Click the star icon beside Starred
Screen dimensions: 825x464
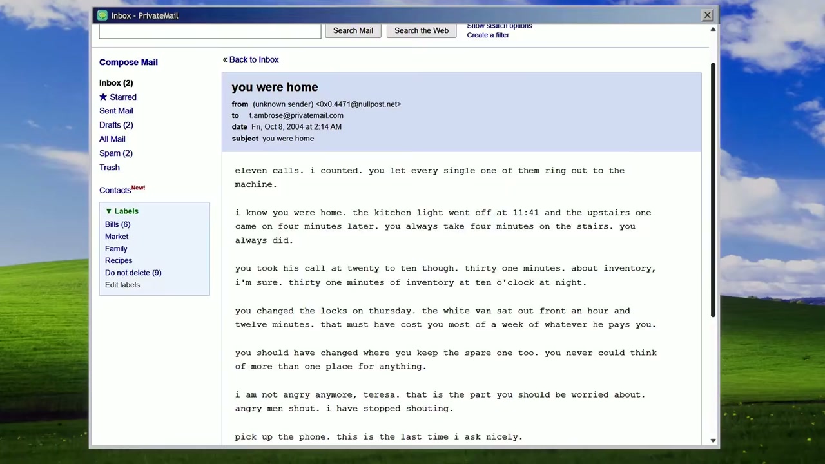[x=103, y=97]
